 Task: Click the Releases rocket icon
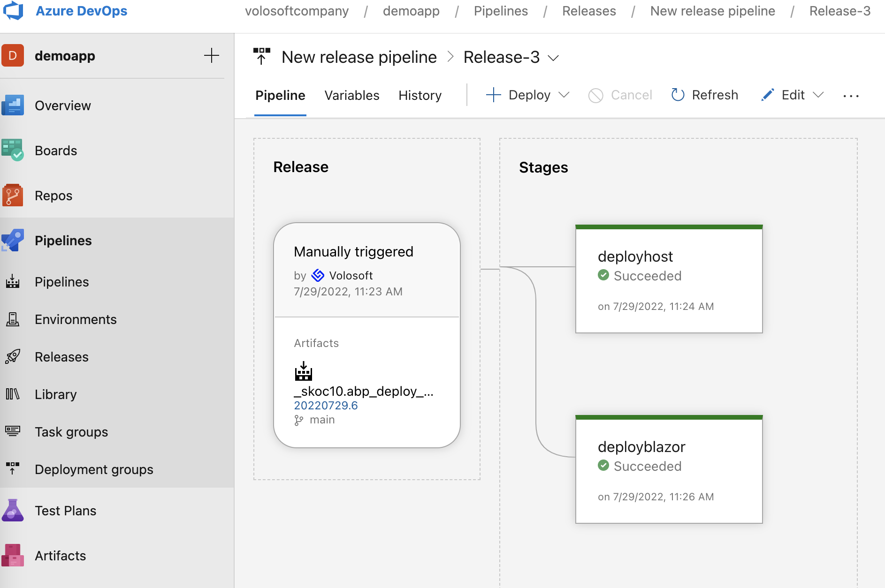13,356
